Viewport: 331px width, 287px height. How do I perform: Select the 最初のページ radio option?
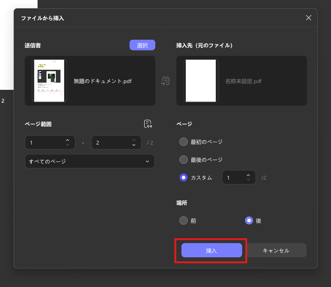tap(184, 142)
